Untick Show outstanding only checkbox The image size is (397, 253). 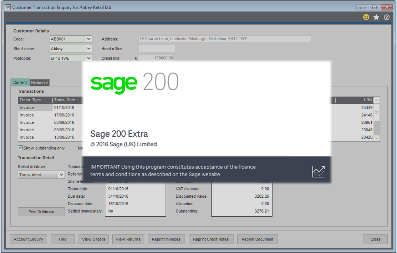pos(20,148)
